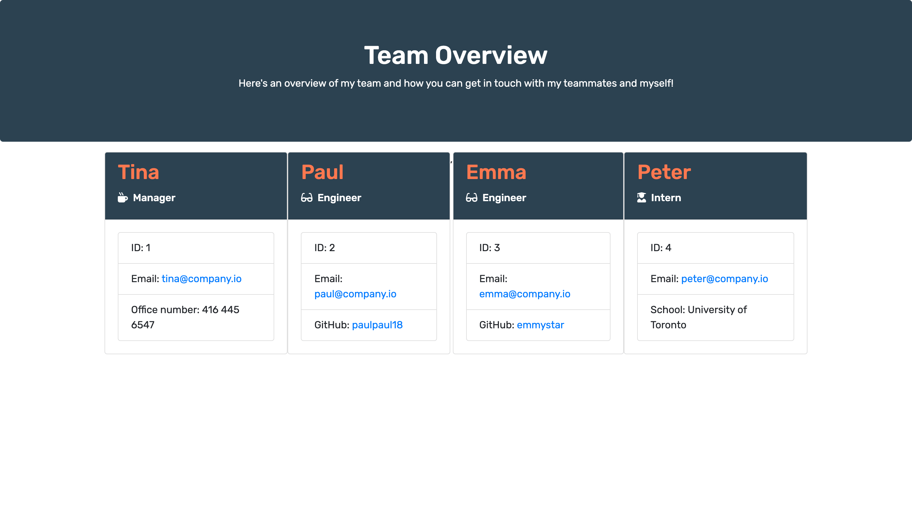Viewport: 912px width, 520px height.
Task: Click Office number 416 445 6547 row
Action: click(196, 317)
